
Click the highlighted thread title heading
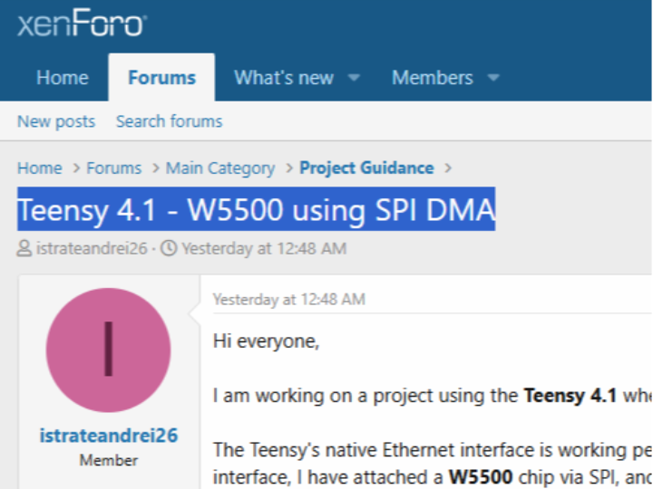pos(257,210)
